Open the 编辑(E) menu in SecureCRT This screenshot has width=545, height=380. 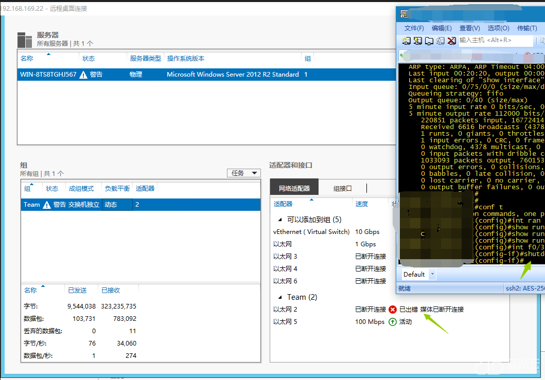[442, 28]
